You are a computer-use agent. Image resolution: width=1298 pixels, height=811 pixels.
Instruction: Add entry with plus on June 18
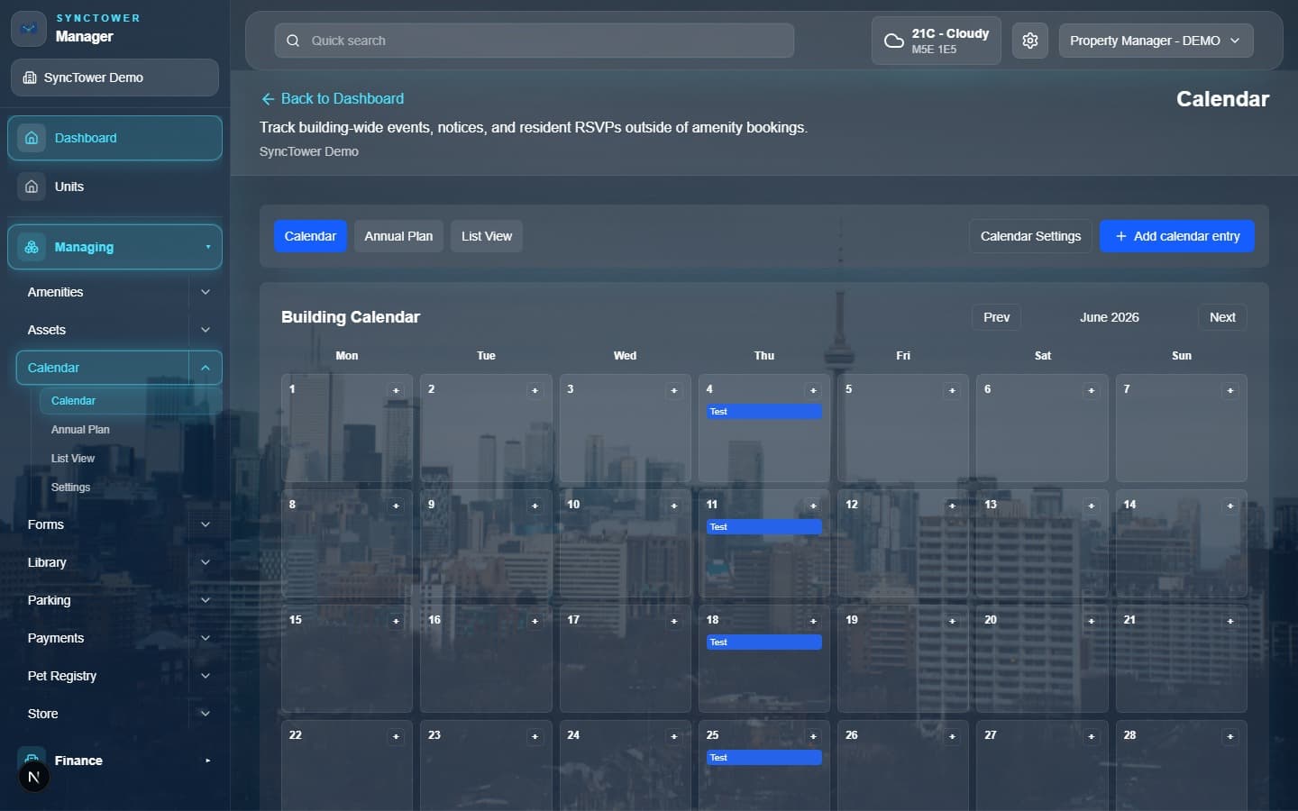(x=813, y=621)
